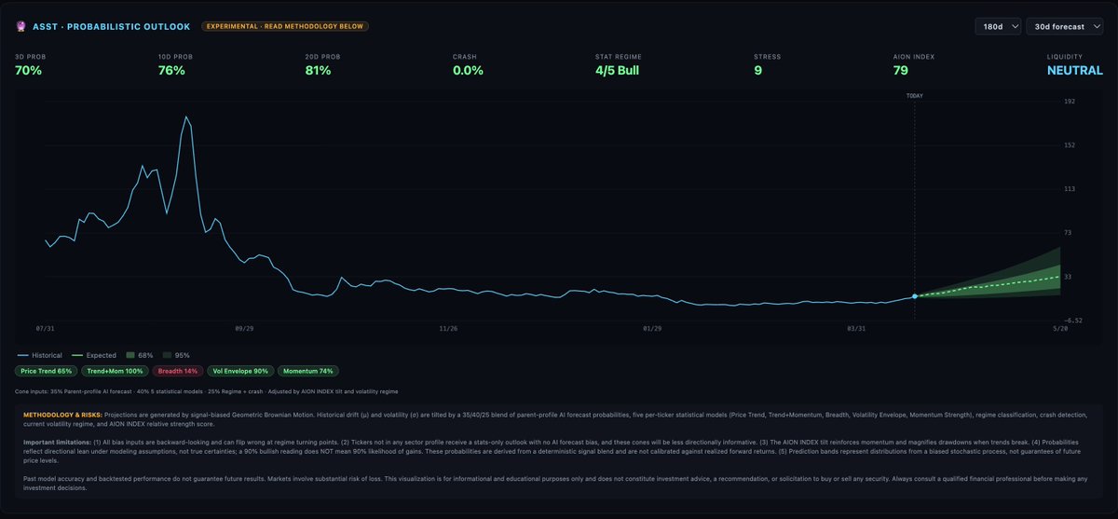Click the 10D PROB 76% value

point(171,70)
